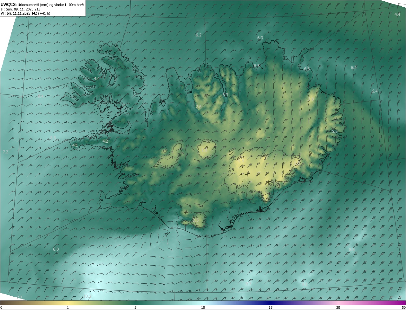Screen dimensions: 406x310
Task: Click tick label 50 on the colour scale
Action: [403, 307]
